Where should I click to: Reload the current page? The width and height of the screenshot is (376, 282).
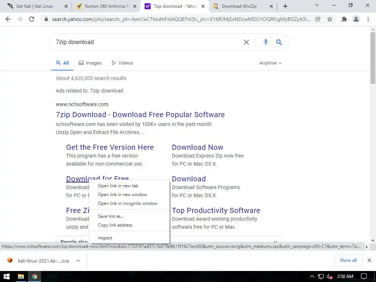[32, 19]
